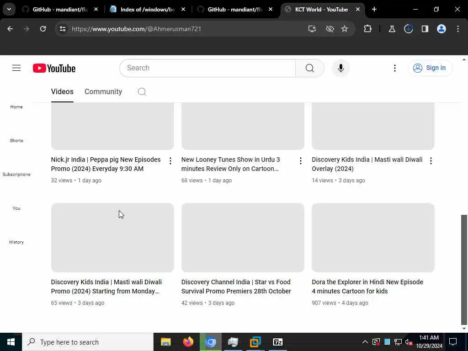
Task: Open Nick.jr India Peppa pig video title
Action: (106, 164)
